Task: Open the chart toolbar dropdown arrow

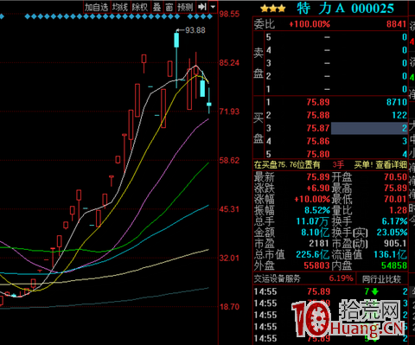Action: (213, 7)
